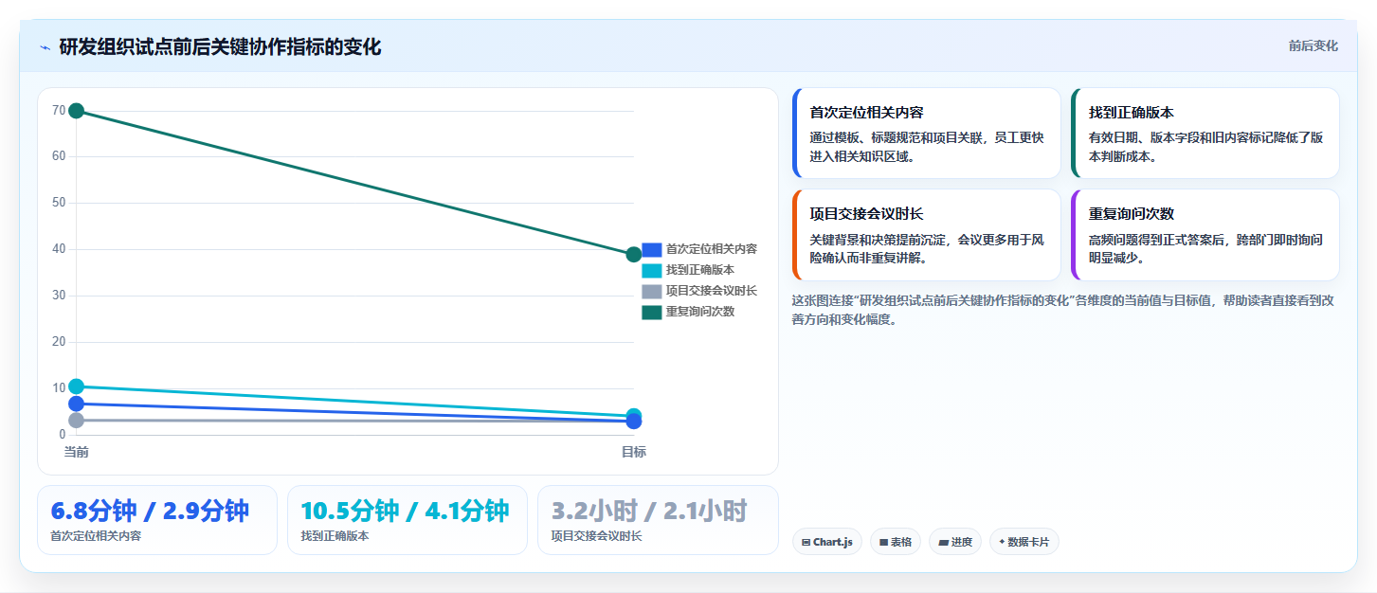
Task: Click the 当前 x-axis label
Action: click(x=77, y=452)
